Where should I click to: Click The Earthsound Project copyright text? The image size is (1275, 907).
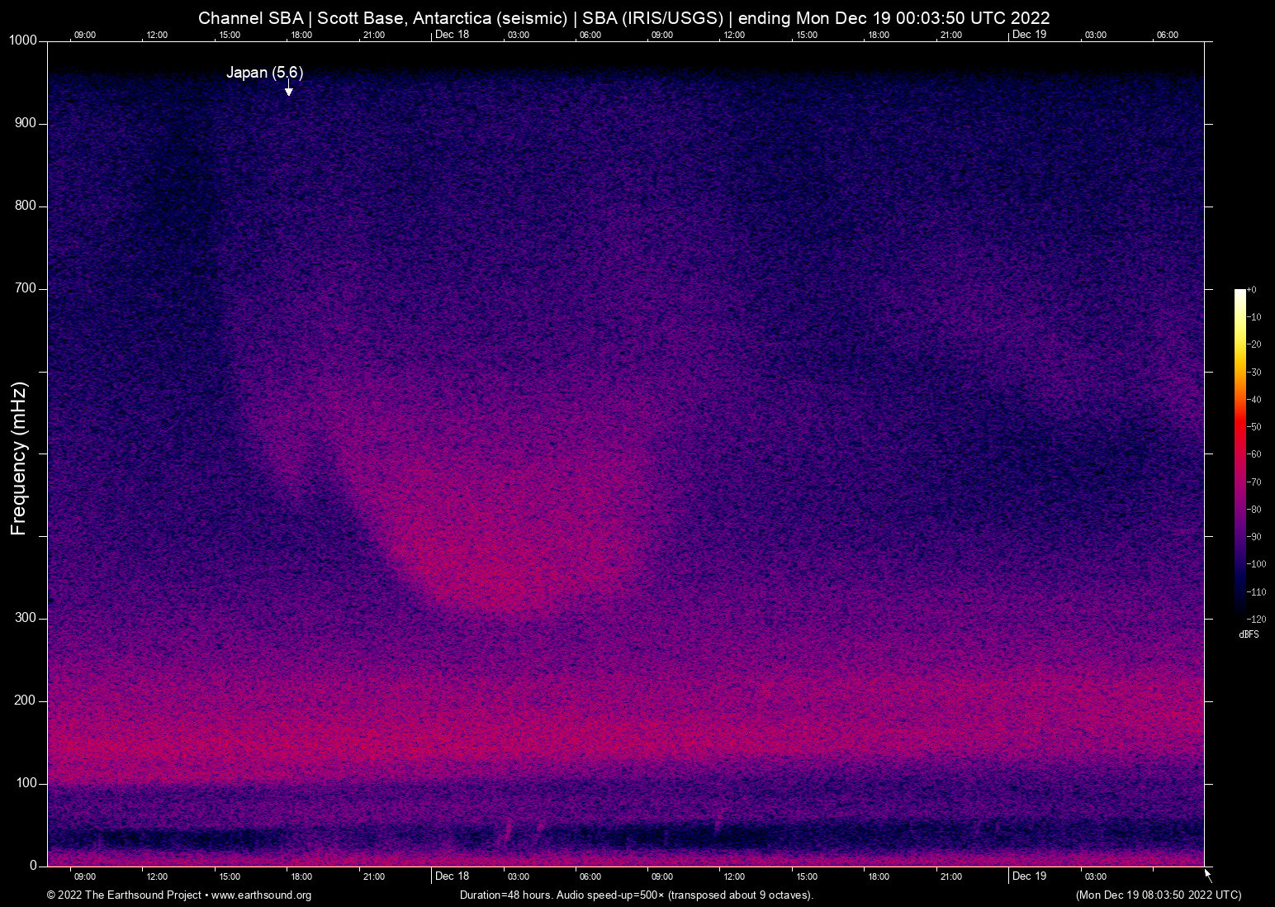[124, 895]
